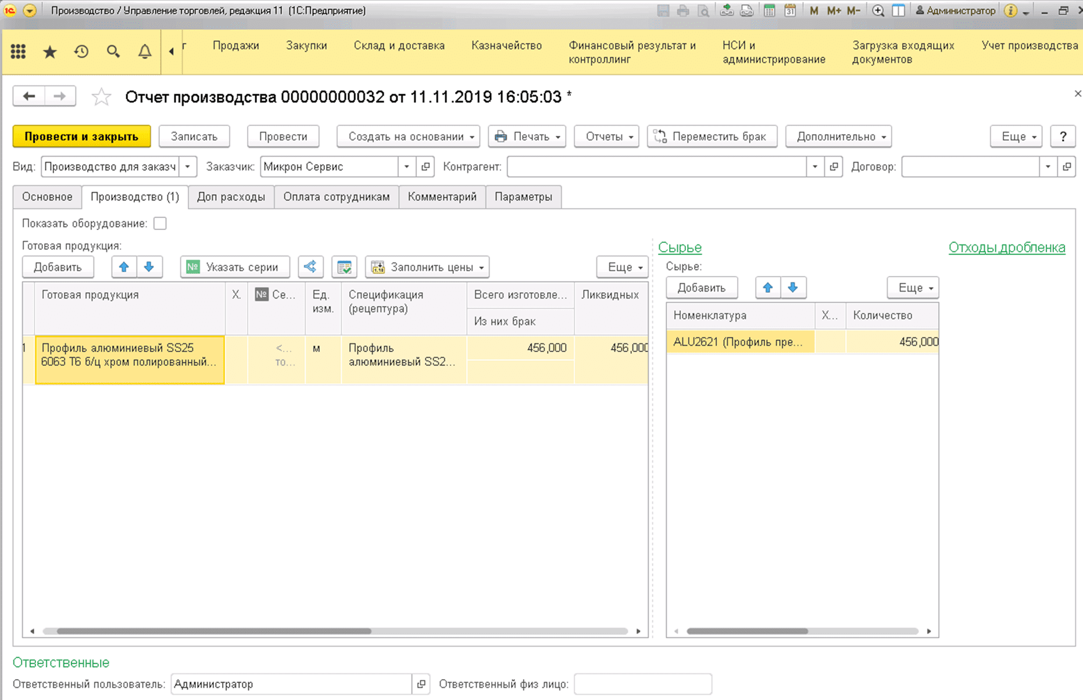
Task: Click Провести и закрыть button
Action: click(81, 137)
